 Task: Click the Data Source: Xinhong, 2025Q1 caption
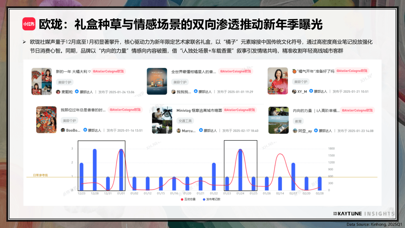pos(374,224)
